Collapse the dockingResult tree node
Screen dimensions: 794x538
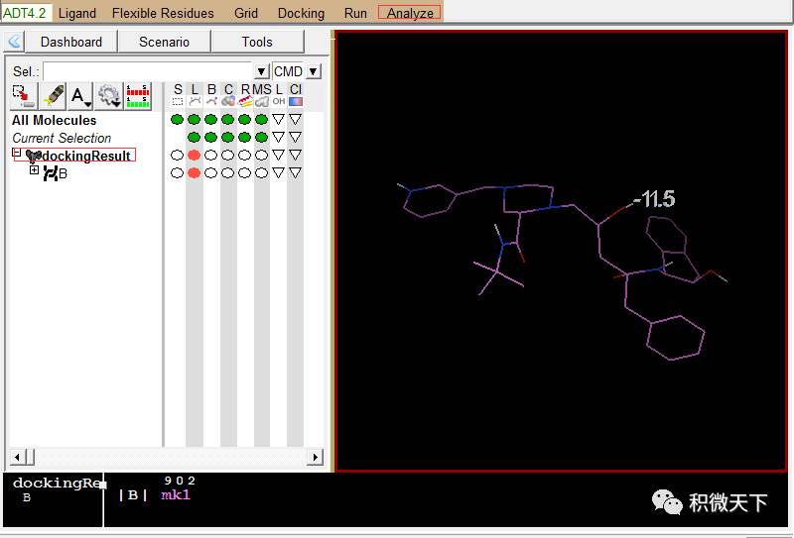point(16,153)
